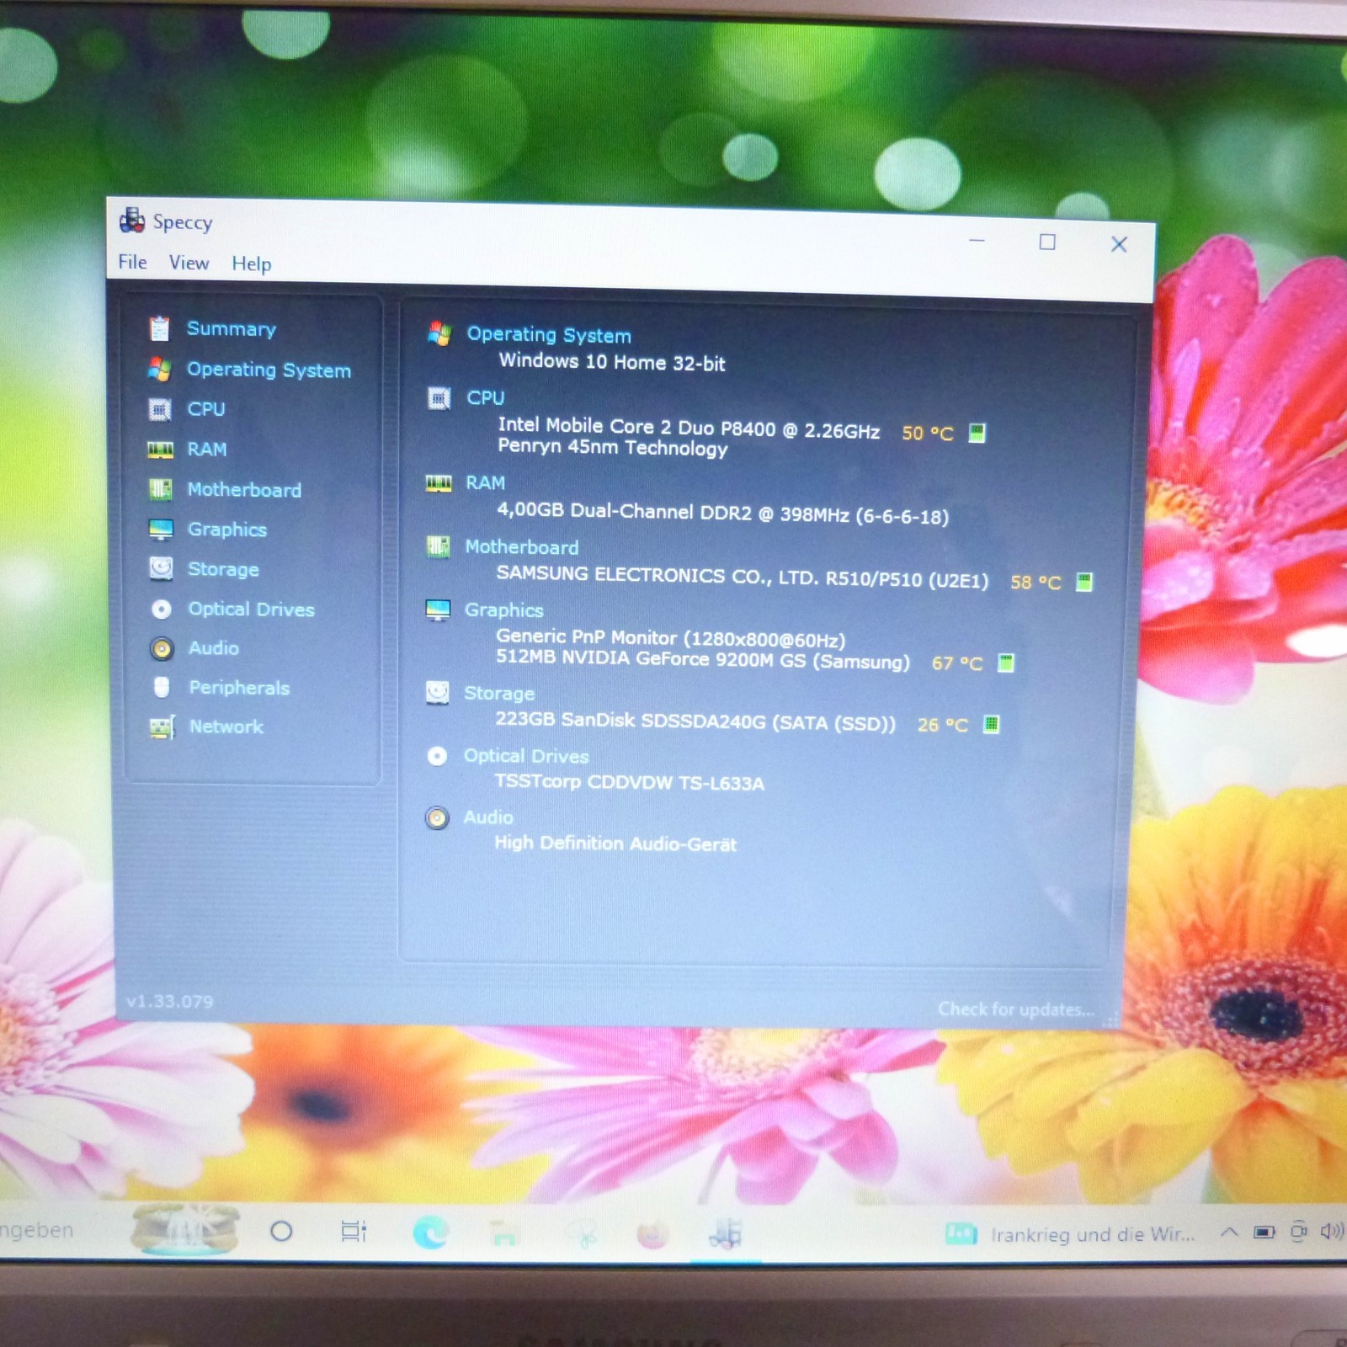Screen dimensions: 1347x1347
Task: Click the disc icon beside sidebar Optical Drives
Action: pyautogui.click(x=162, y=609)
